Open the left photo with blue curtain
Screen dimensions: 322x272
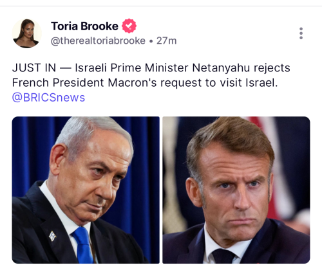(x=86, y=190)
